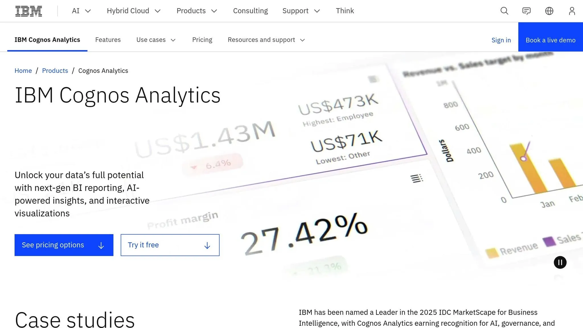This screenshot has height=328, width=583.
Task: Open the globe language selector
Action: [549, 11]
